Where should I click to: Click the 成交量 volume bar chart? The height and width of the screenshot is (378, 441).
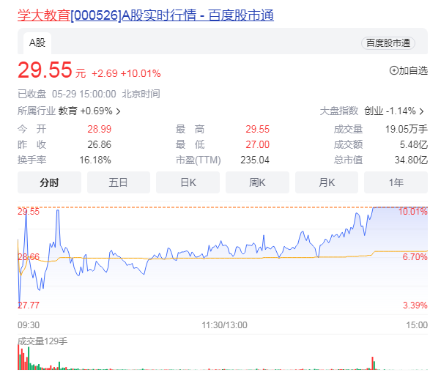tap(220, 360)
